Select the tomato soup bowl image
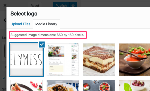Screen dimensions: 150x91 tap(134, 59)
